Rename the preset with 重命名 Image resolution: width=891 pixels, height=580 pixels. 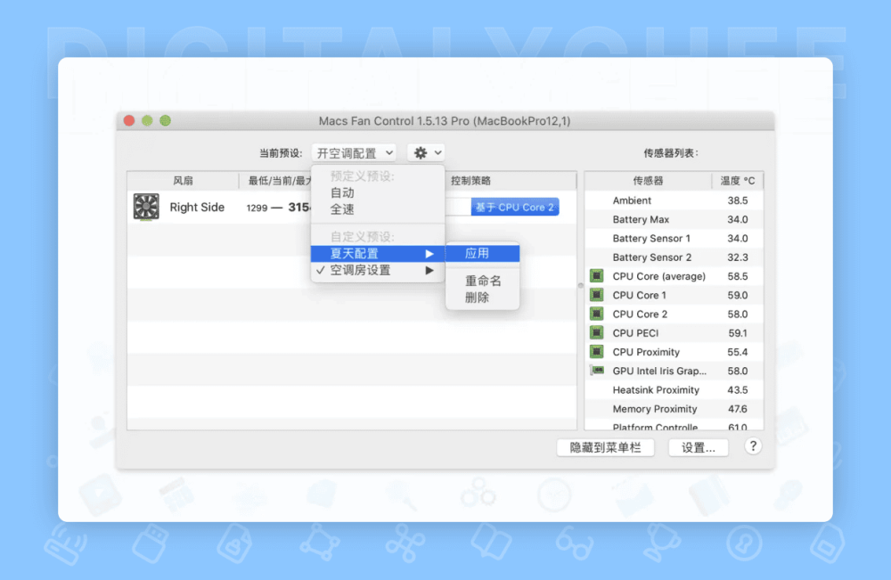[x=482, y=281]
